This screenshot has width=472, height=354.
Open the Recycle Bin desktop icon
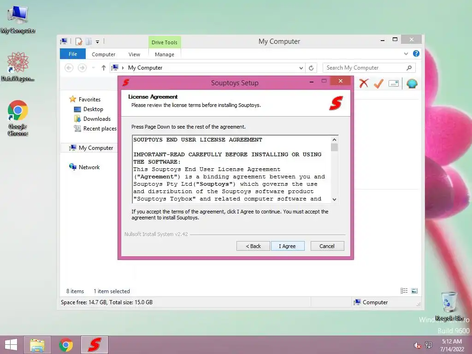(x=449, y=306)
